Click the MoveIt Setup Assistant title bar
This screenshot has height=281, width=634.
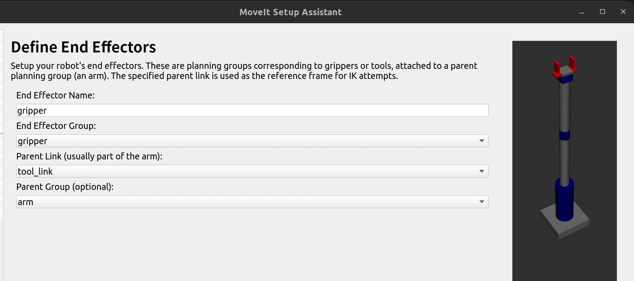point(290,12)
